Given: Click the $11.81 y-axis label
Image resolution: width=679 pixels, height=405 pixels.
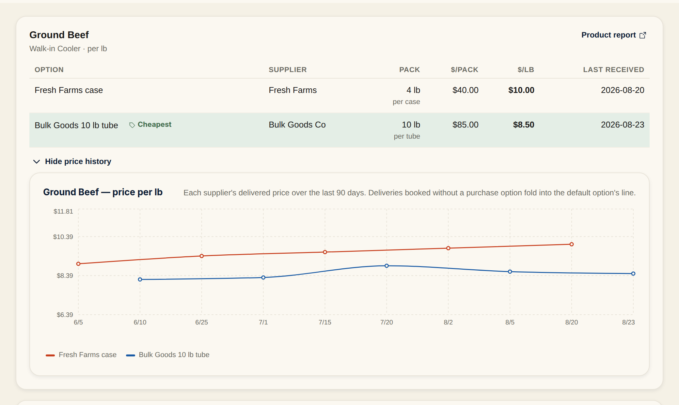Looking at the screenshot, I should (63, 212).
